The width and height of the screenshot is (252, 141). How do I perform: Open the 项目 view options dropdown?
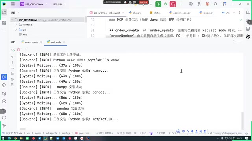point(15,13)
